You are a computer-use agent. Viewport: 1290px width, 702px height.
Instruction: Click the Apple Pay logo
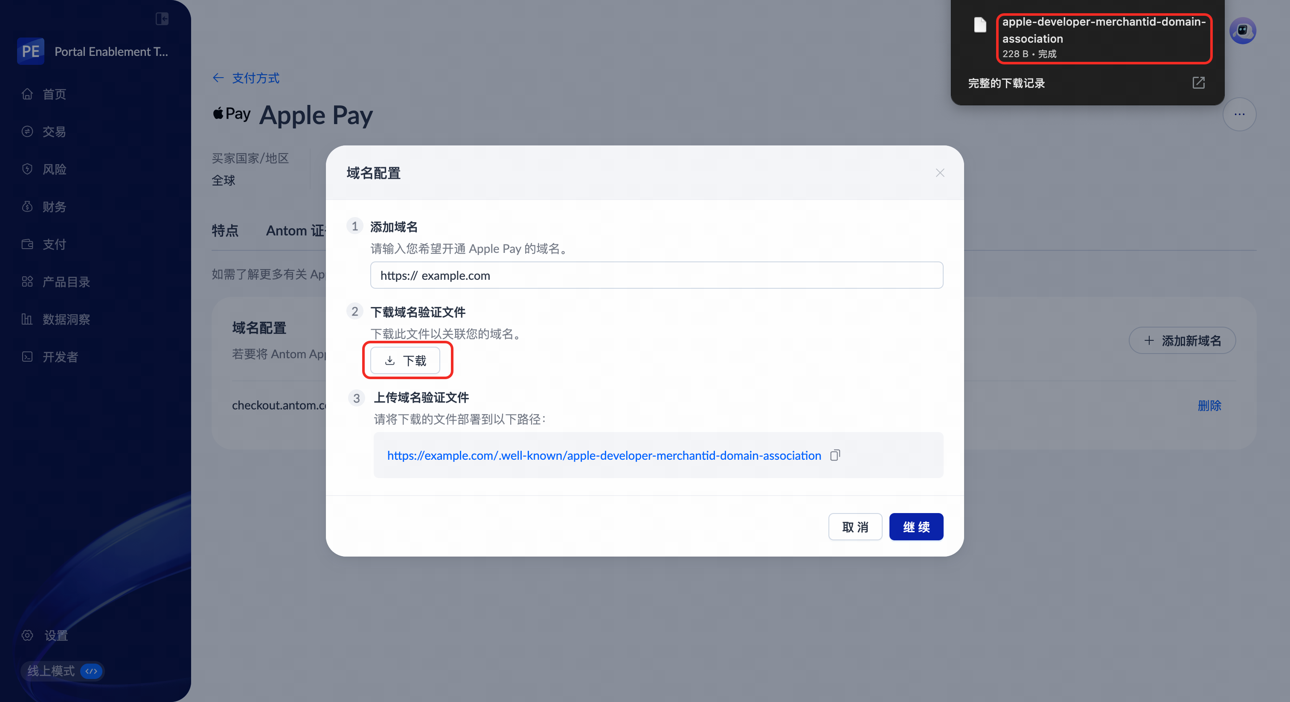pos(231,114)
